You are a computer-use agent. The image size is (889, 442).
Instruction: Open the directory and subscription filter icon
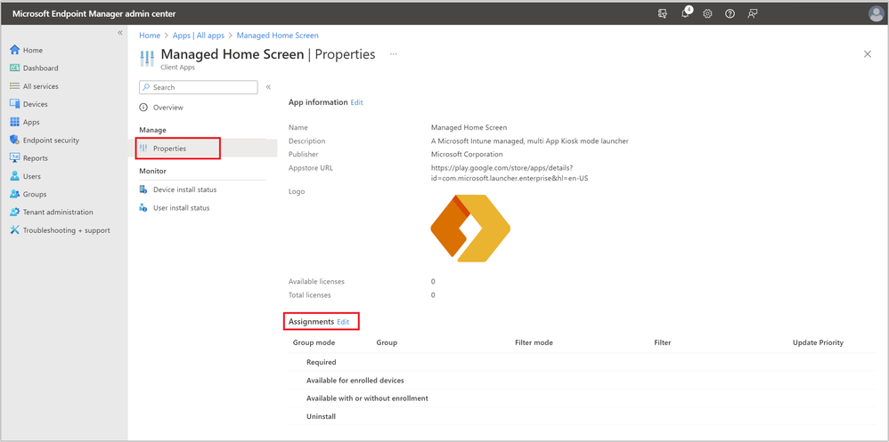click(663, 14)
